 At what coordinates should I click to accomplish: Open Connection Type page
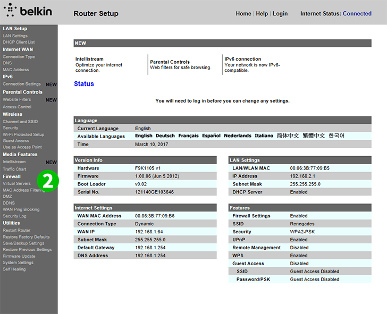(19, 57)
